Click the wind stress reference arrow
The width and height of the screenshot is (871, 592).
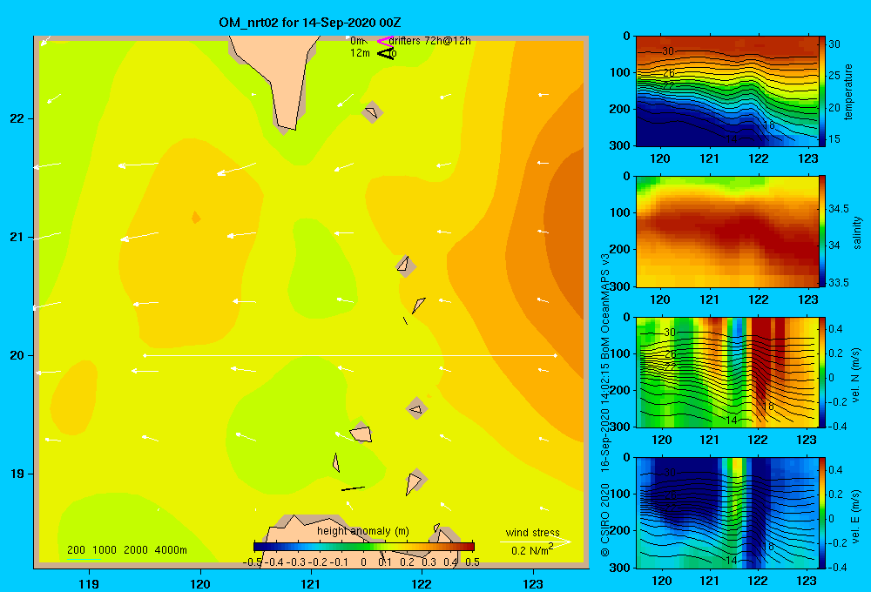tap(535, 541)
